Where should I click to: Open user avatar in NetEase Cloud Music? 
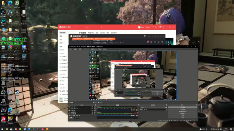140,27
